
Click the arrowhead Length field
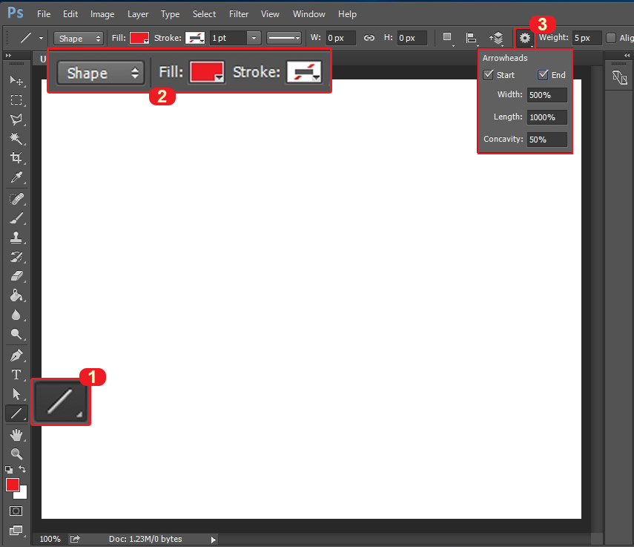tap(547, 117)
